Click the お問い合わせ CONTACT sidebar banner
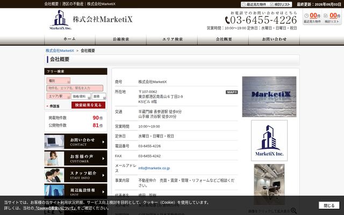Screen dimensions: 344x215 coord(76,142)
